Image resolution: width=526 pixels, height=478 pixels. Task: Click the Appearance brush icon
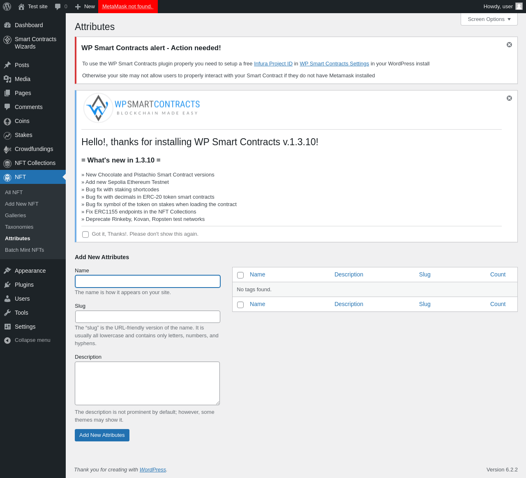(x=7, y=271)
